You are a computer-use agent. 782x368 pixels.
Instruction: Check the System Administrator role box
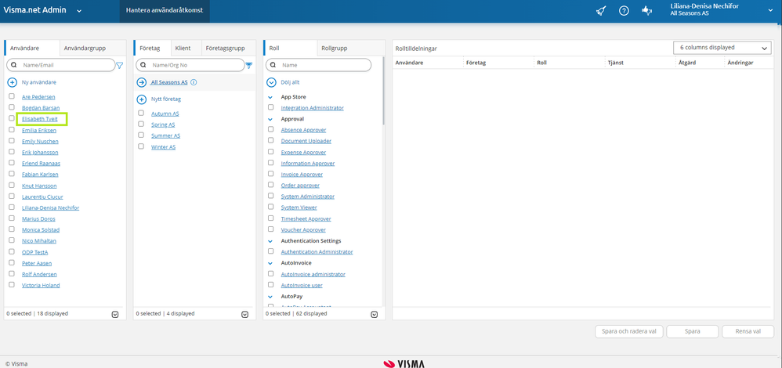271,196
